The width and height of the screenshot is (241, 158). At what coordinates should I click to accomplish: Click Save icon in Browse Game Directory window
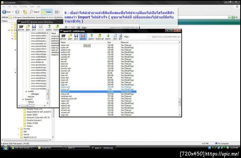pos(34,28)
